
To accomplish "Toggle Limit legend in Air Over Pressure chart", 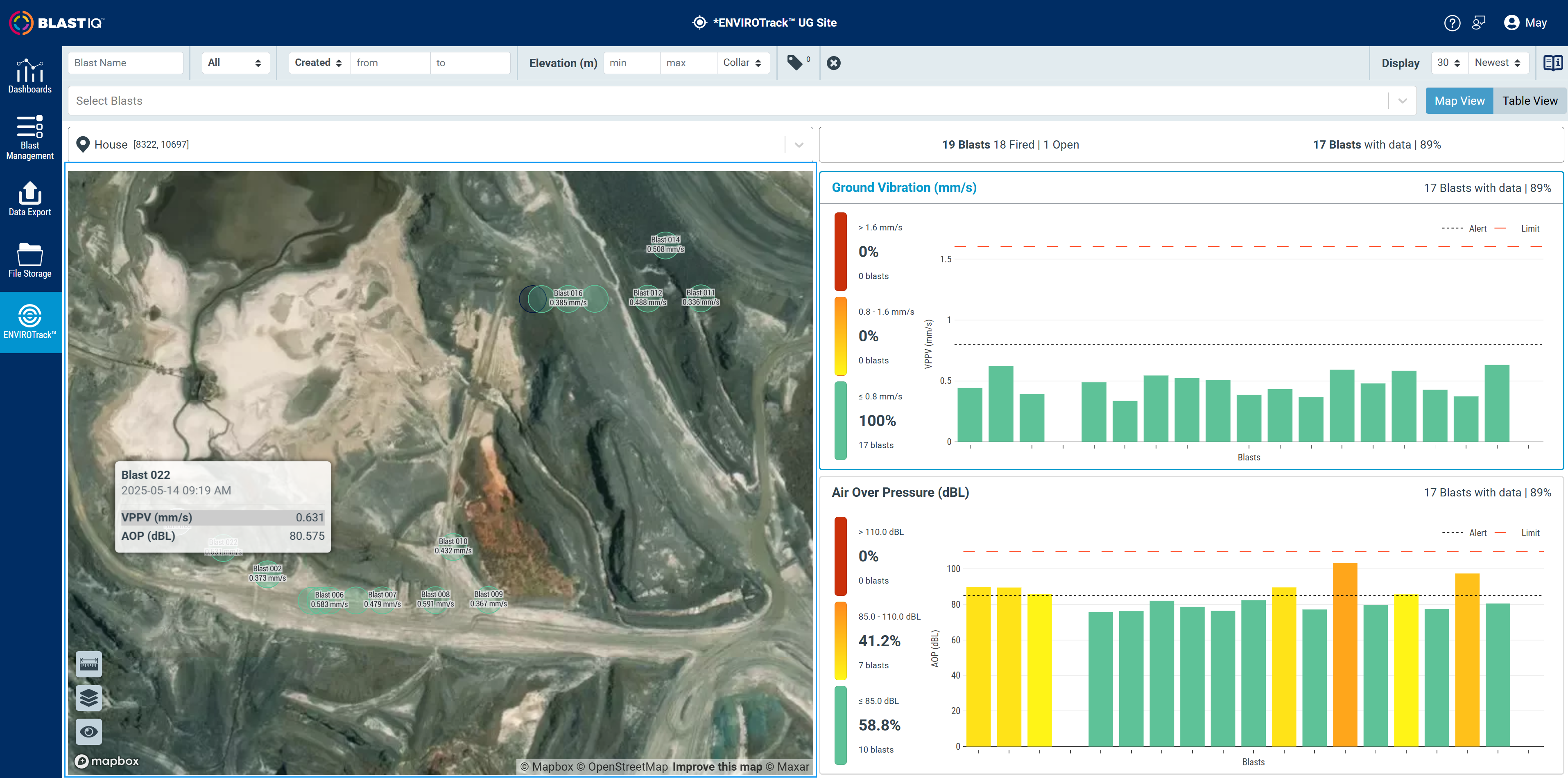I will pyautogui.click(x=1518, y=533).
